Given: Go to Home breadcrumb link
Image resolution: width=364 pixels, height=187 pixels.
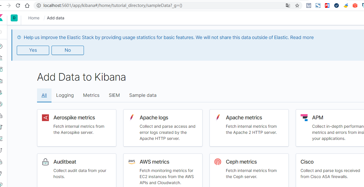Looking at the screenshot, I should pos(34,18).
